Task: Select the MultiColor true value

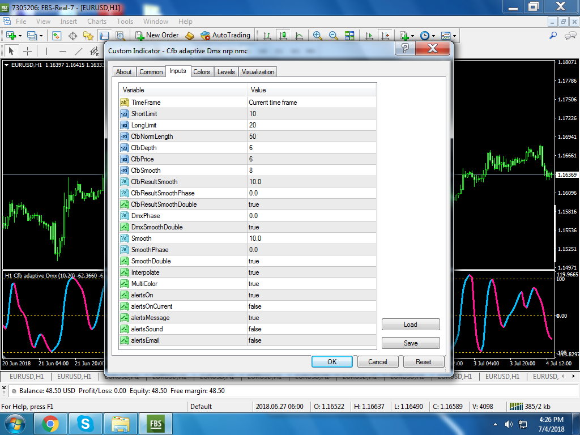Action: [312, 284]
